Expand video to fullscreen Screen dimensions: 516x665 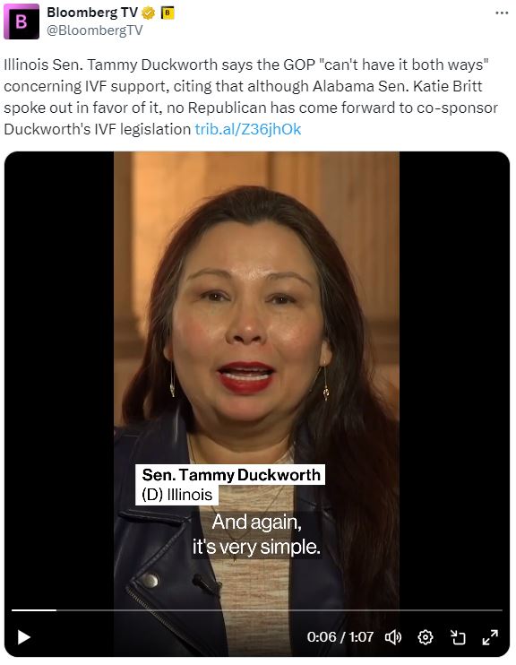[x=490, y=637]
